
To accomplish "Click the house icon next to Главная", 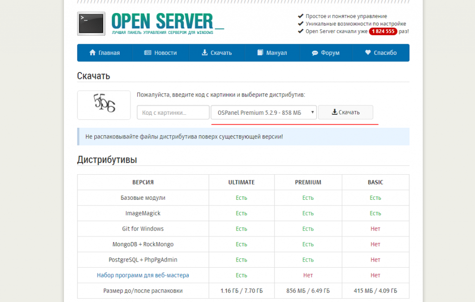I will tap(92, 53).
